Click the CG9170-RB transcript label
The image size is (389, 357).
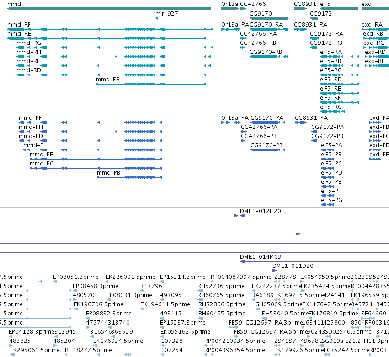click(x=266, y=53)
